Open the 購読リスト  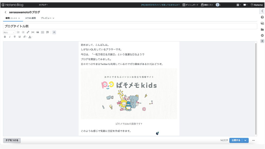click(x=207, y=5)
